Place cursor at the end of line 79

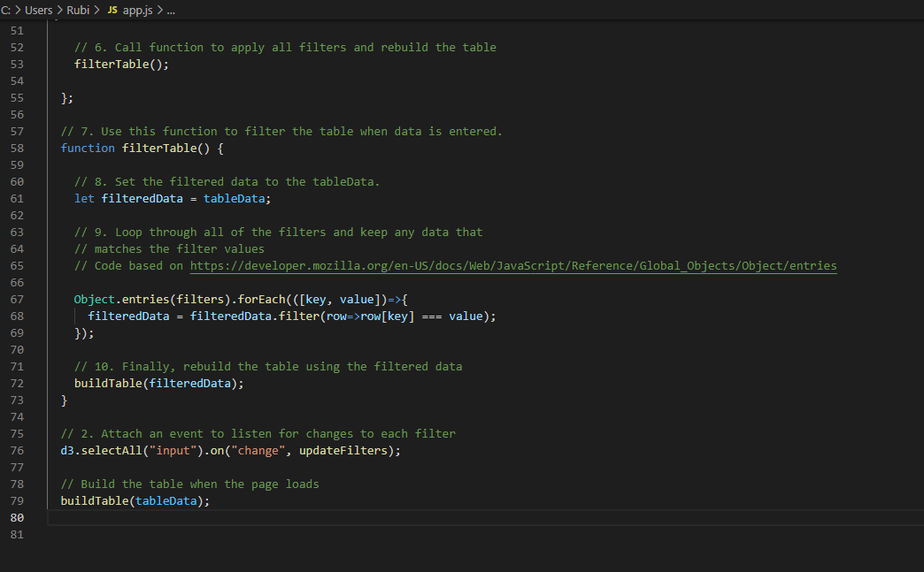click(x=212, y=500)
